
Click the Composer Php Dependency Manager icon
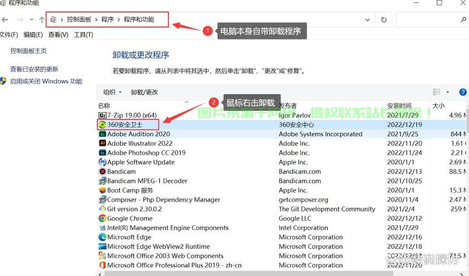coord(102,199)
